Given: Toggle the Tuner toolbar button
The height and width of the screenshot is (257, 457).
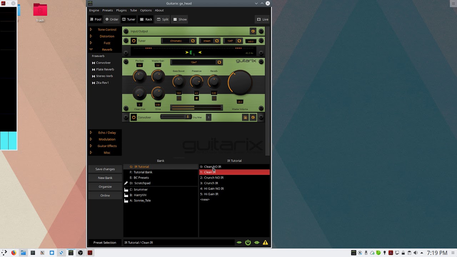Looking at the screenshot, I should (x=129, y=19).
